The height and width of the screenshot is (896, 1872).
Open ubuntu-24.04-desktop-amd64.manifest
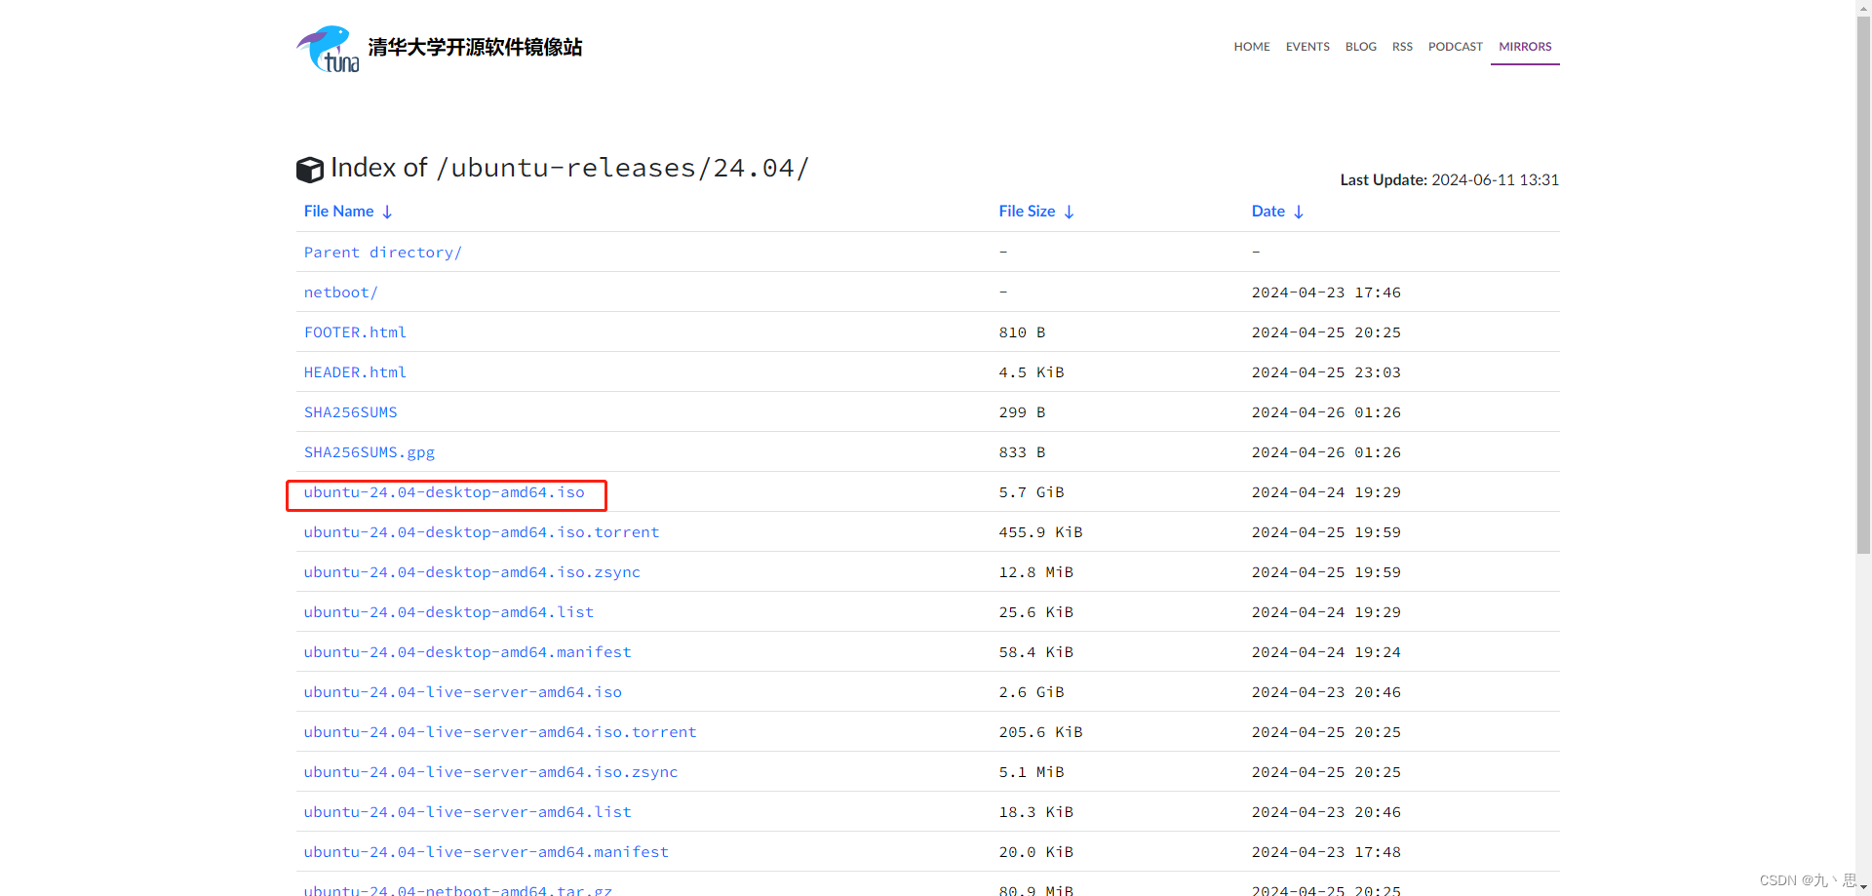[467, 652]
